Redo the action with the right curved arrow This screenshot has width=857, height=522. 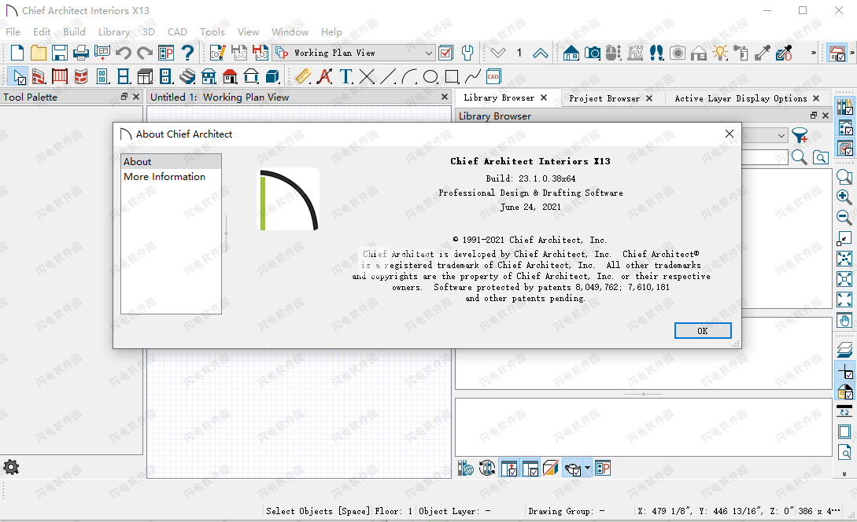click(144, 53)
